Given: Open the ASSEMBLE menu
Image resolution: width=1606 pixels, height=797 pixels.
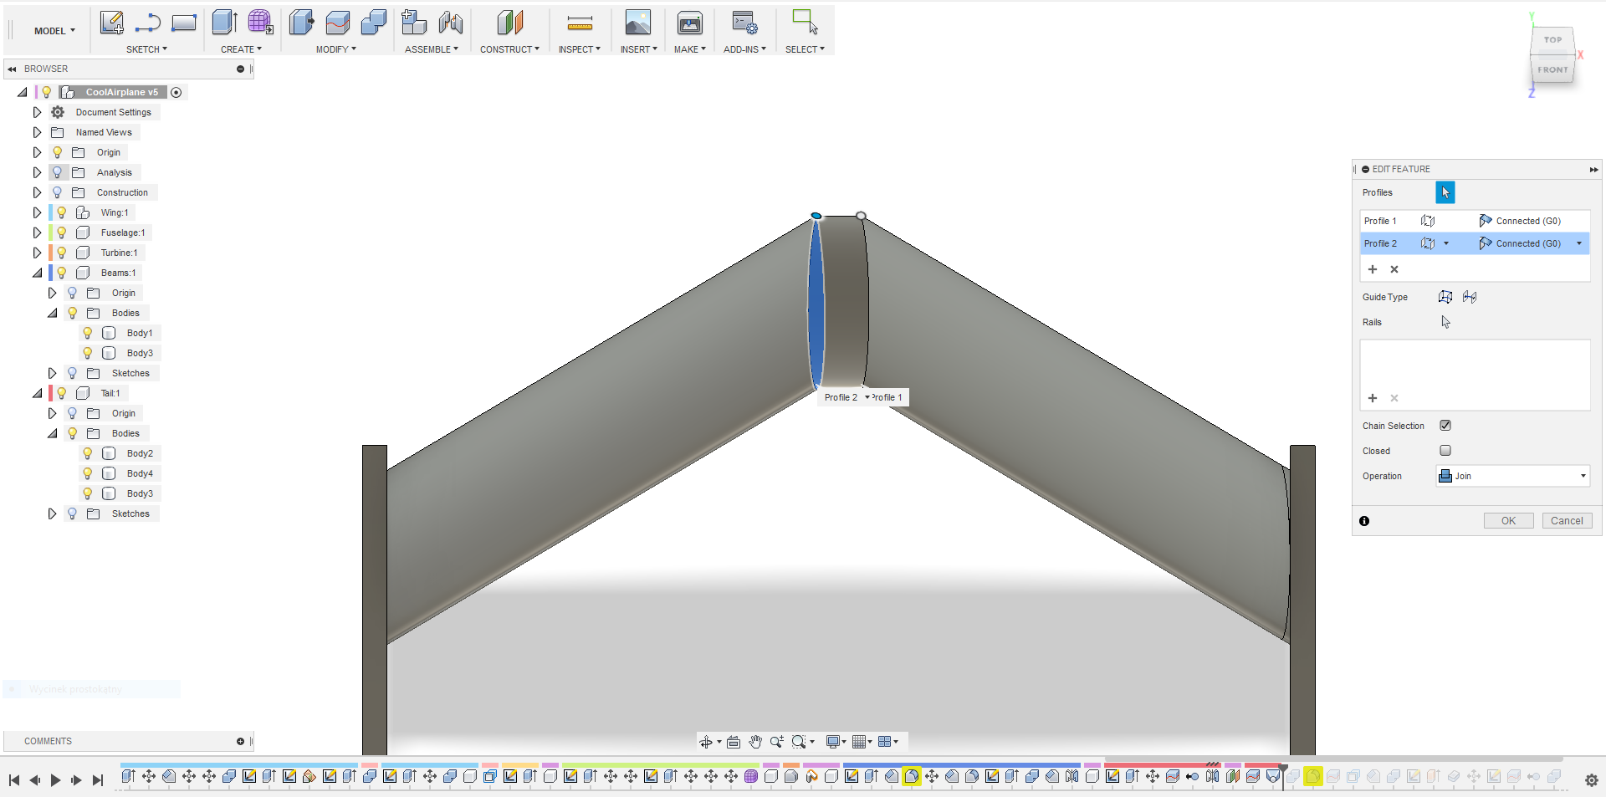Looking at the screenshot, I should [431, 49].
